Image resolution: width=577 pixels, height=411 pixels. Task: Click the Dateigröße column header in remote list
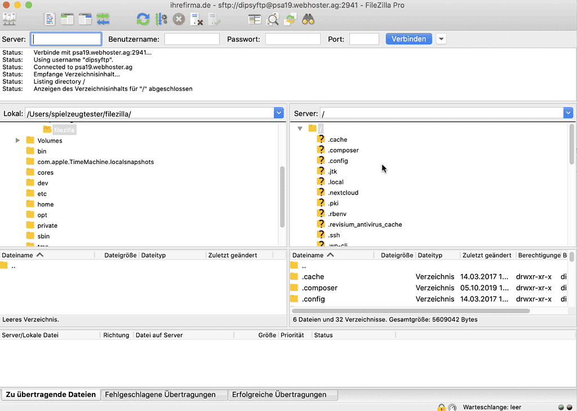(396, 255)
